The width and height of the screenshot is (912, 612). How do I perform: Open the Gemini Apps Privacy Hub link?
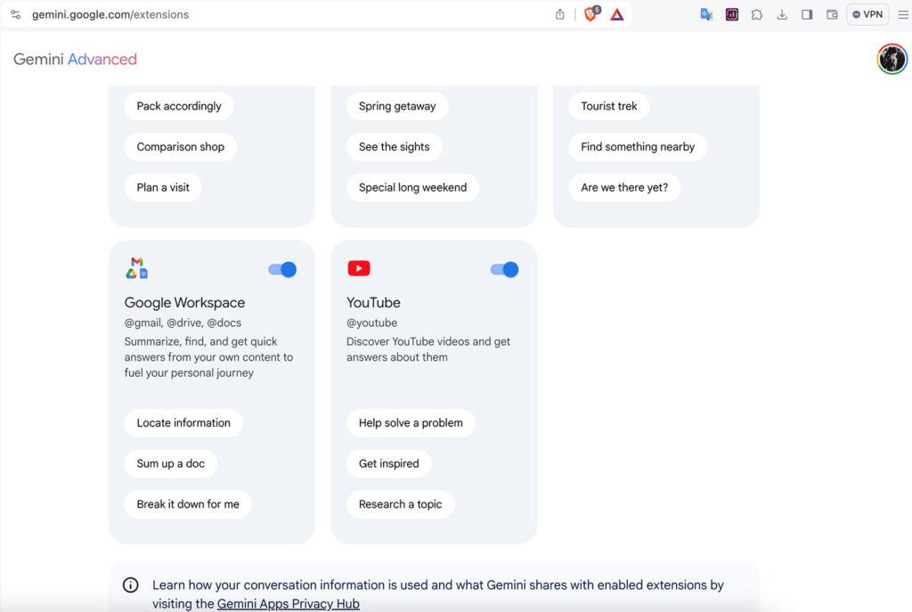[x=289, y=603]
